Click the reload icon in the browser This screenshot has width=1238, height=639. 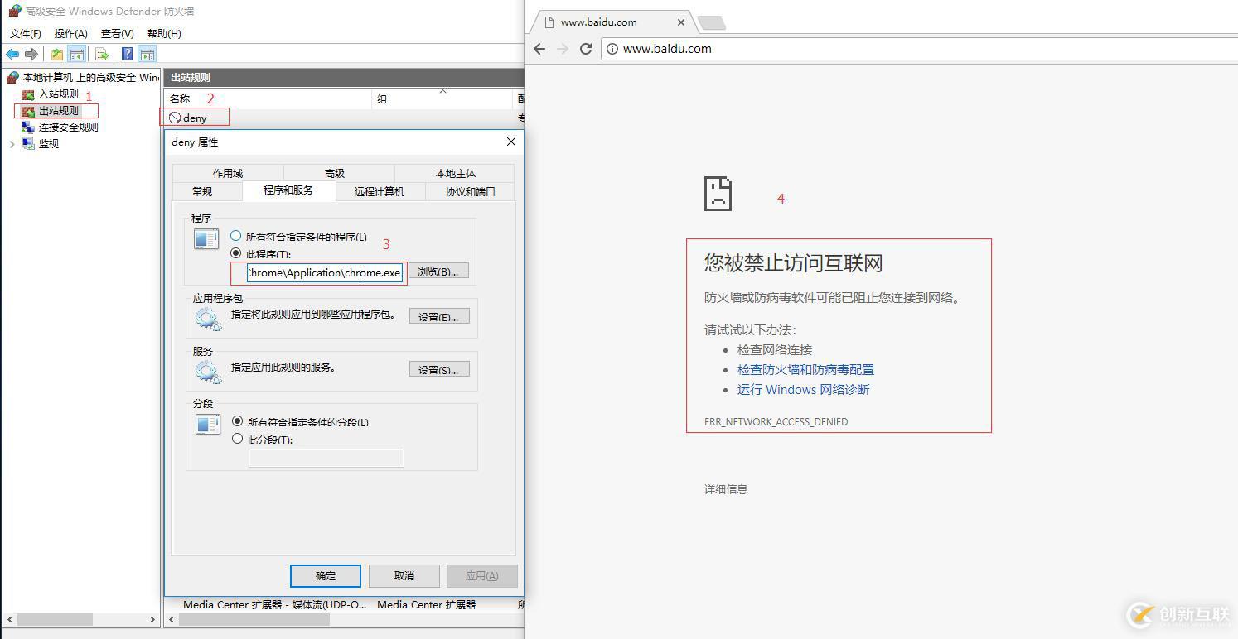tap(586, 49)
